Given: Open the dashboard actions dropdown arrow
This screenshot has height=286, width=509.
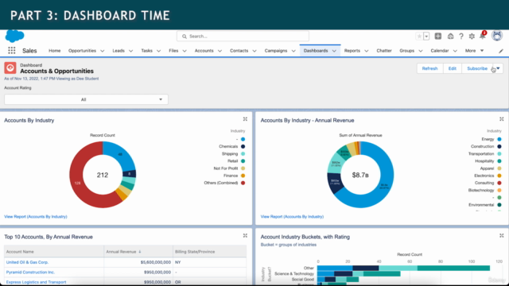Looking at the screenshot, I should pos(498,68).
